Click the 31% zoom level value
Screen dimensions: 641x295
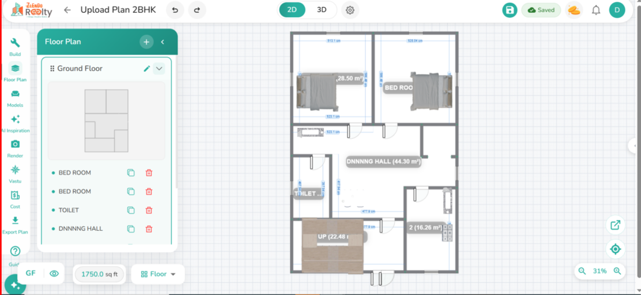[600, 271]
